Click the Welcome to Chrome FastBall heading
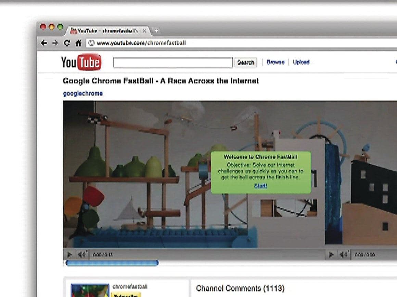 tap(260, 157)
